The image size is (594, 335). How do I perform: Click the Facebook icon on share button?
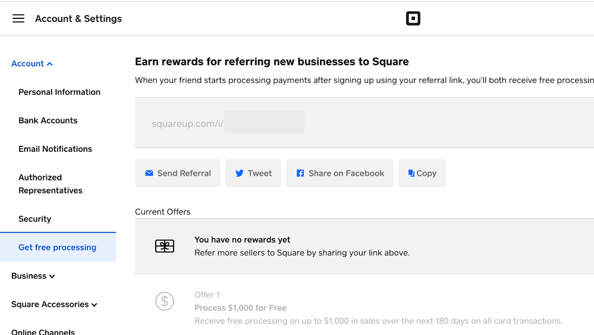coord(300,173)
